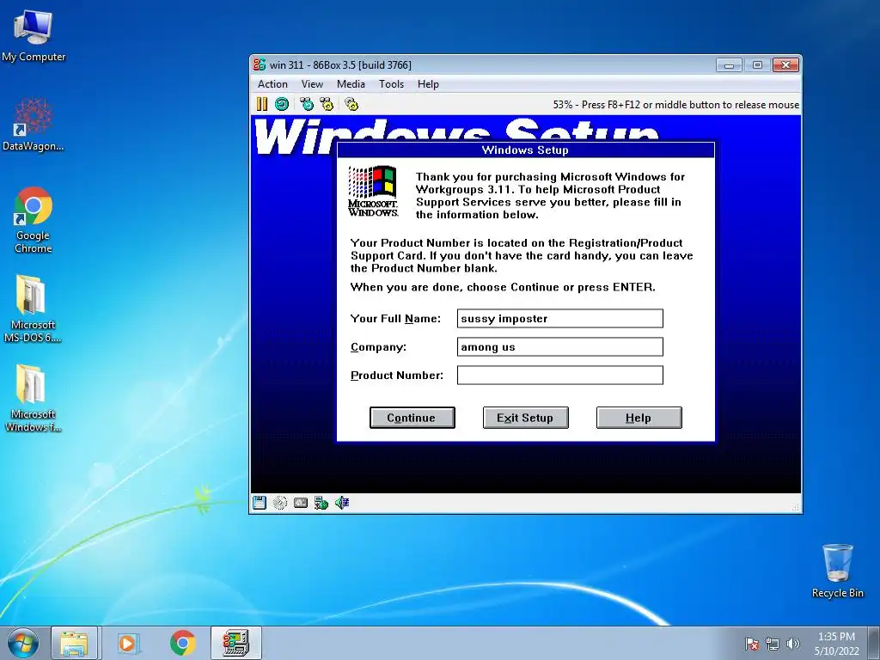Open the View menu
This screenshot has width=880, height=660.
pyautogui.click(x=312, y=84)
